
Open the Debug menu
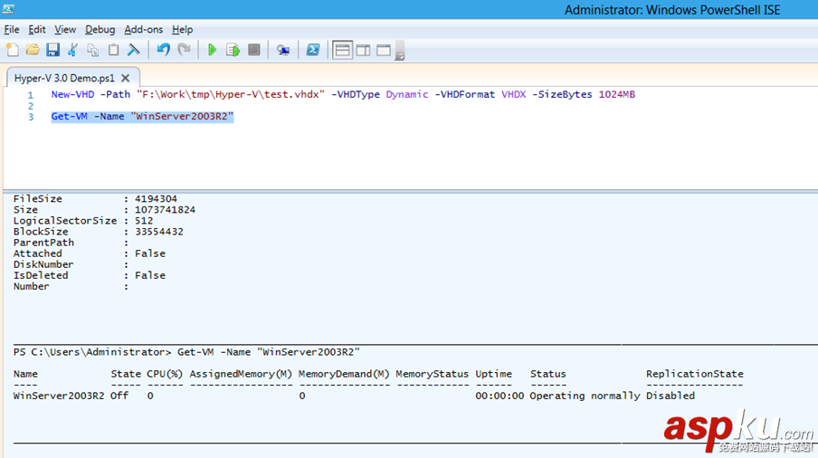click(100, 30)
